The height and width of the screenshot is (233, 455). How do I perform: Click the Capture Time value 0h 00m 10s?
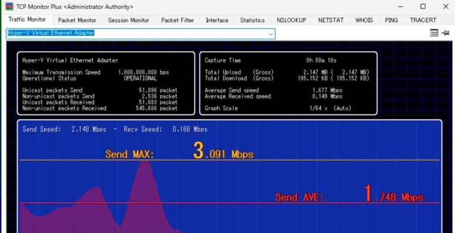click(321, 60)
